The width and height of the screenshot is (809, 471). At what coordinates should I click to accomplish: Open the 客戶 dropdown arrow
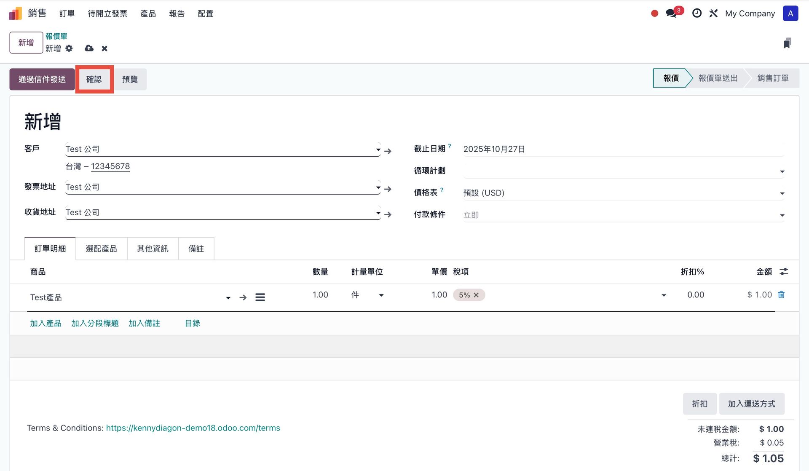click(x=378, y=150)
